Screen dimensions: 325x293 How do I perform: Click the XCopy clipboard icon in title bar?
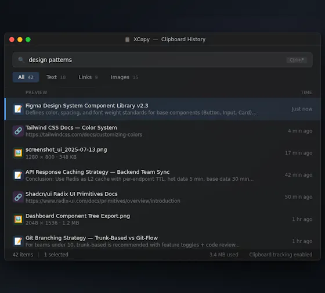click(127, 40)
